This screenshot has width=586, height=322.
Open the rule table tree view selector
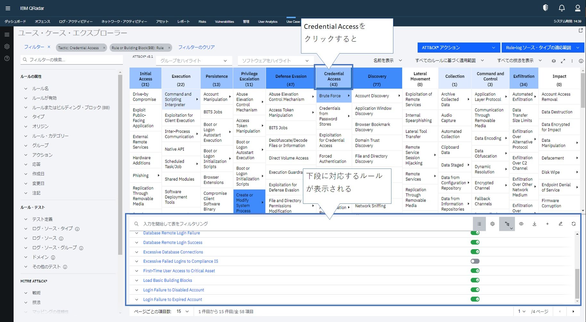[x=507, y=224]
